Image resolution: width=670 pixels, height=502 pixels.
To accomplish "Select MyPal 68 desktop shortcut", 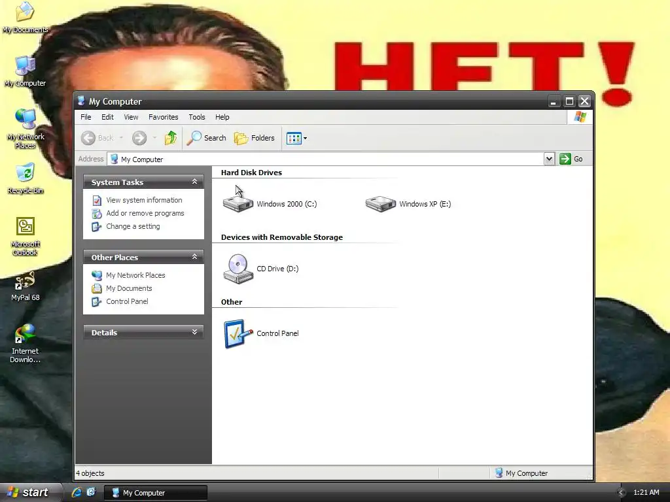I will point(26,286).
